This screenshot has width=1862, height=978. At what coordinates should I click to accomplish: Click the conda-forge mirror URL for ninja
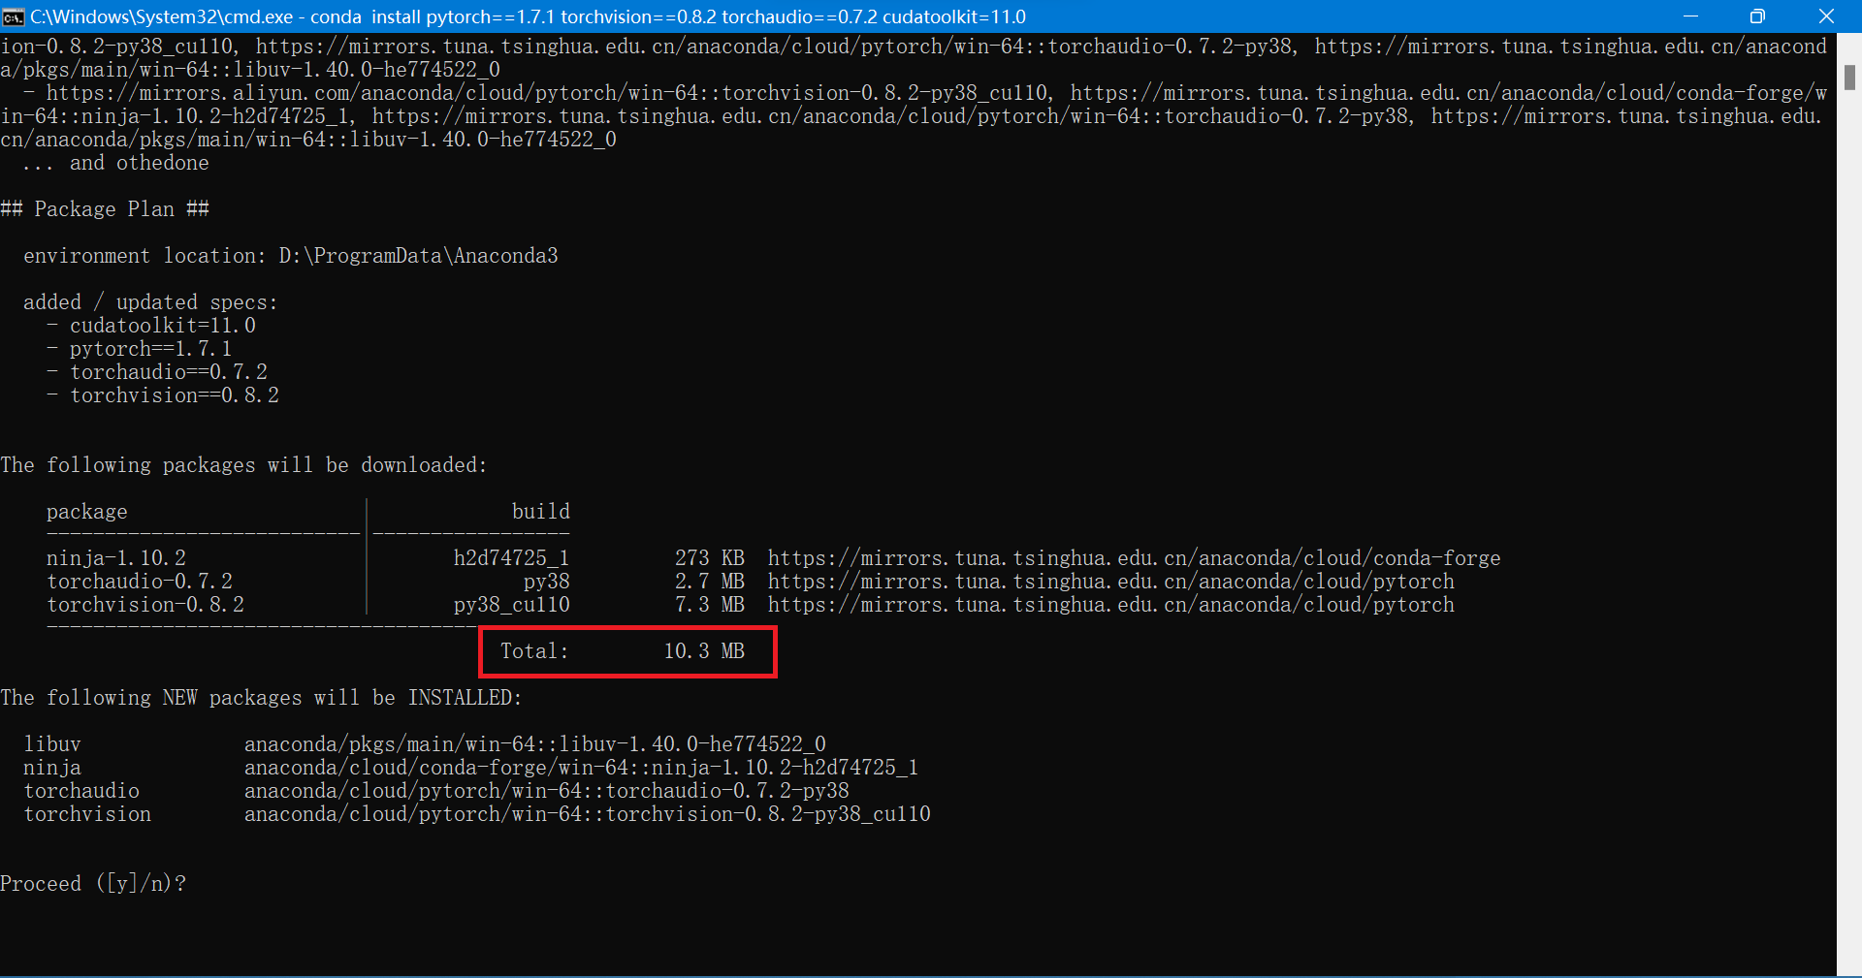[1134, 558]
